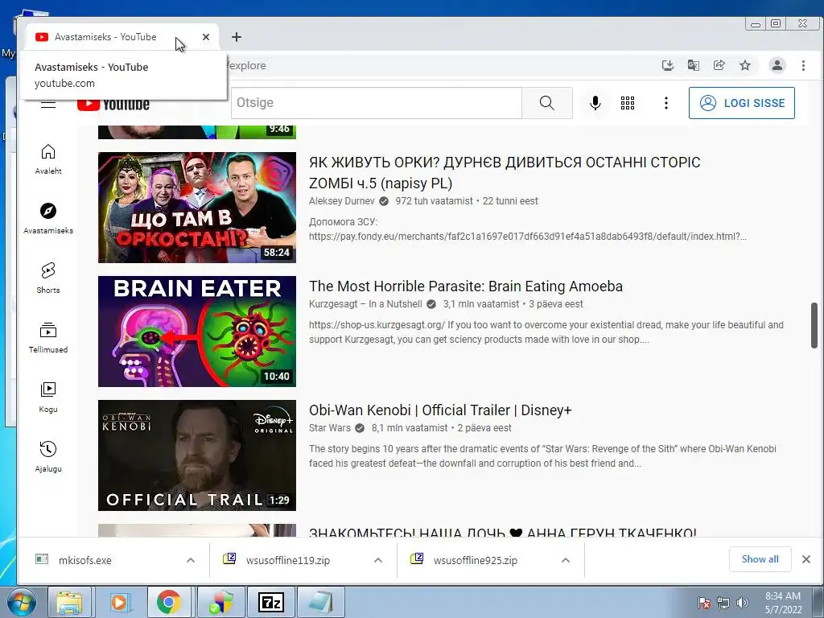Click the YouTube search magnifier button
824x618 pixels.
(547, 103)
